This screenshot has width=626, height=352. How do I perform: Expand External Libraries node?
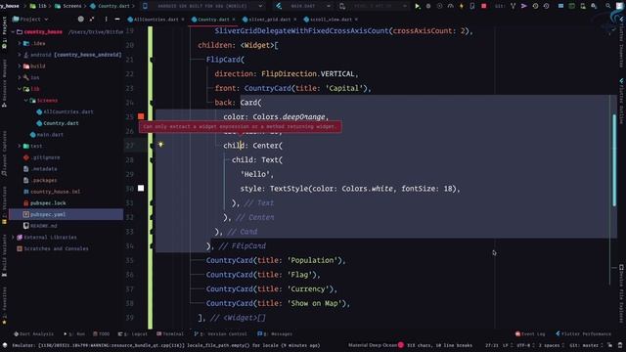pyautogui.click(x=13, y=237)
